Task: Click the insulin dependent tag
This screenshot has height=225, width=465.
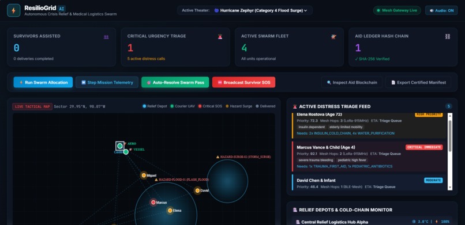Action: 312,127
